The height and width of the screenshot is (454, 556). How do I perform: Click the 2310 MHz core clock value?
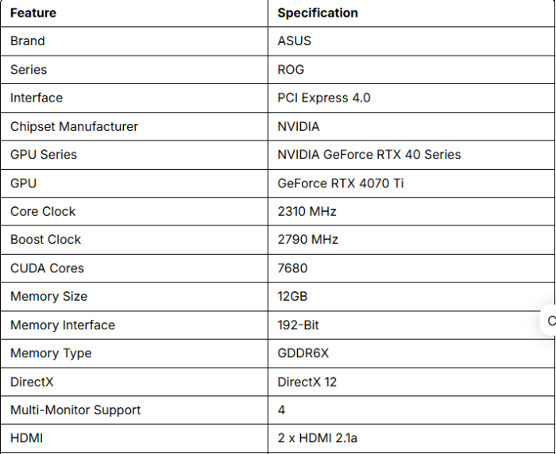coord(307,212)
